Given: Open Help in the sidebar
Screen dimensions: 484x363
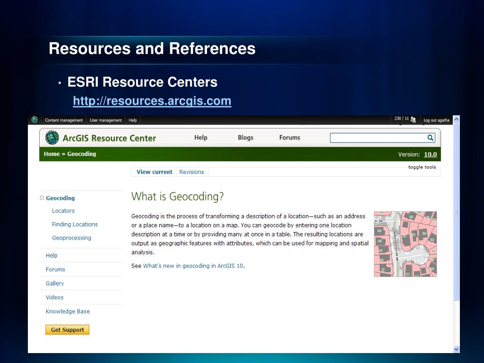Looking at the screenshot, I should click(52, 255).
